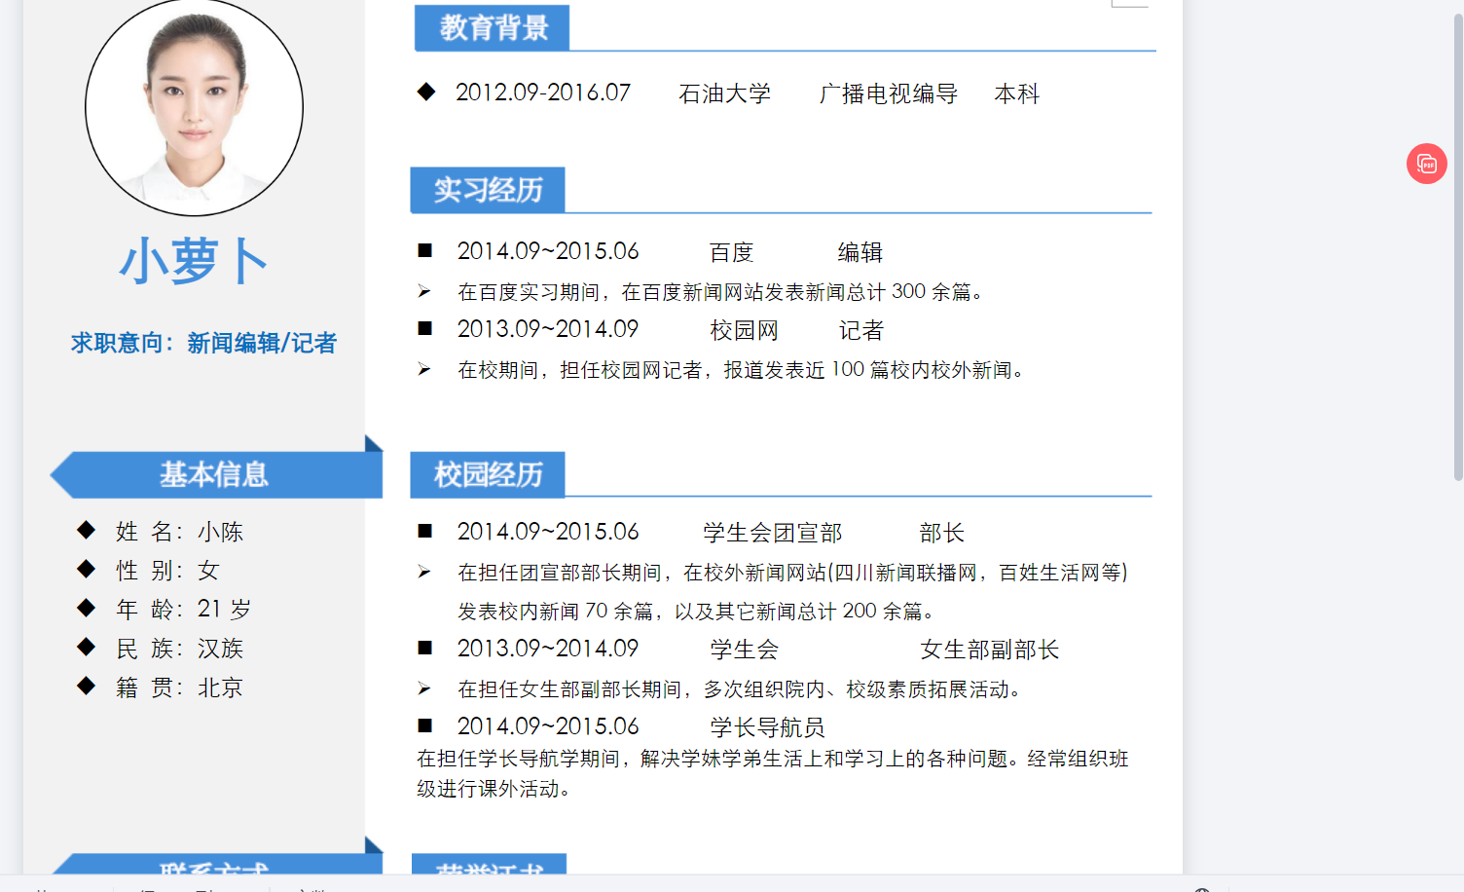Click the arrow bullet under 学生会团宣部 部长

coord(422,573)
